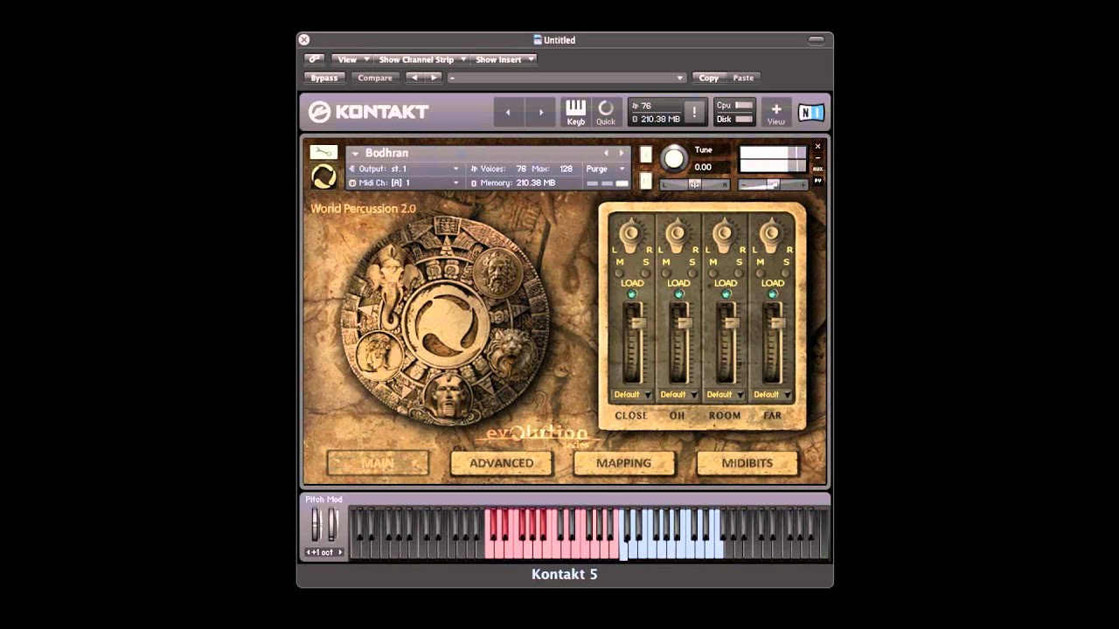1119x629 pixels.
Task: Switch to the ADVANCED tab
Action: click(501, 463)
